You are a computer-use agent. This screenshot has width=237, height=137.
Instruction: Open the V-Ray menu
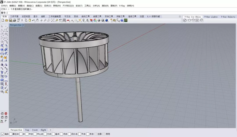(x=122, y=6)
